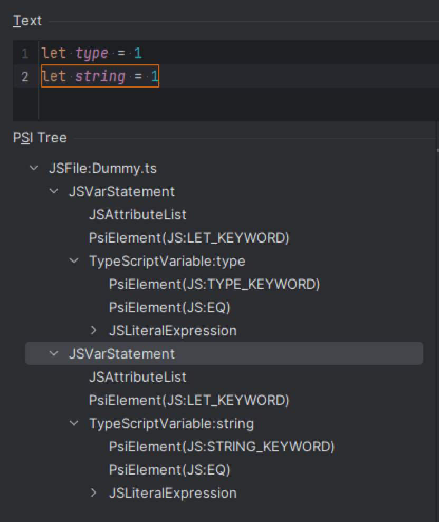This screenshot has width=439, height=522.
Task: Collapse the first JSVarStatement node
Action: click(x=53, y=191)
